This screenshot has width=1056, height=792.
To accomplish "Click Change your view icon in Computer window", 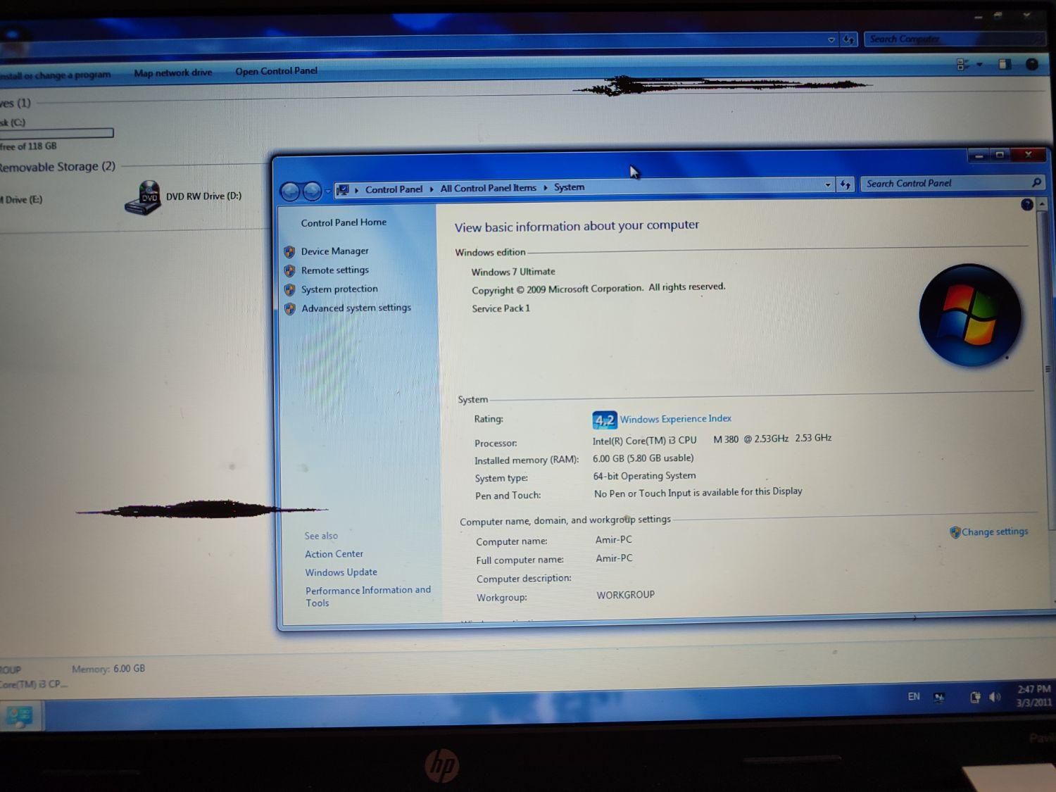I will point(963,64).
